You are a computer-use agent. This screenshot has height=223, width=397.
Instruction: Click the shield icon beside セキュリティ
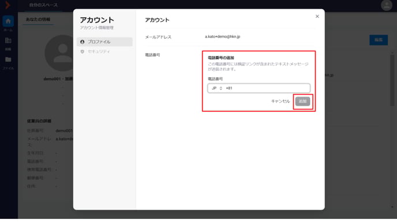pyautogui.click(x=83, y=52)
